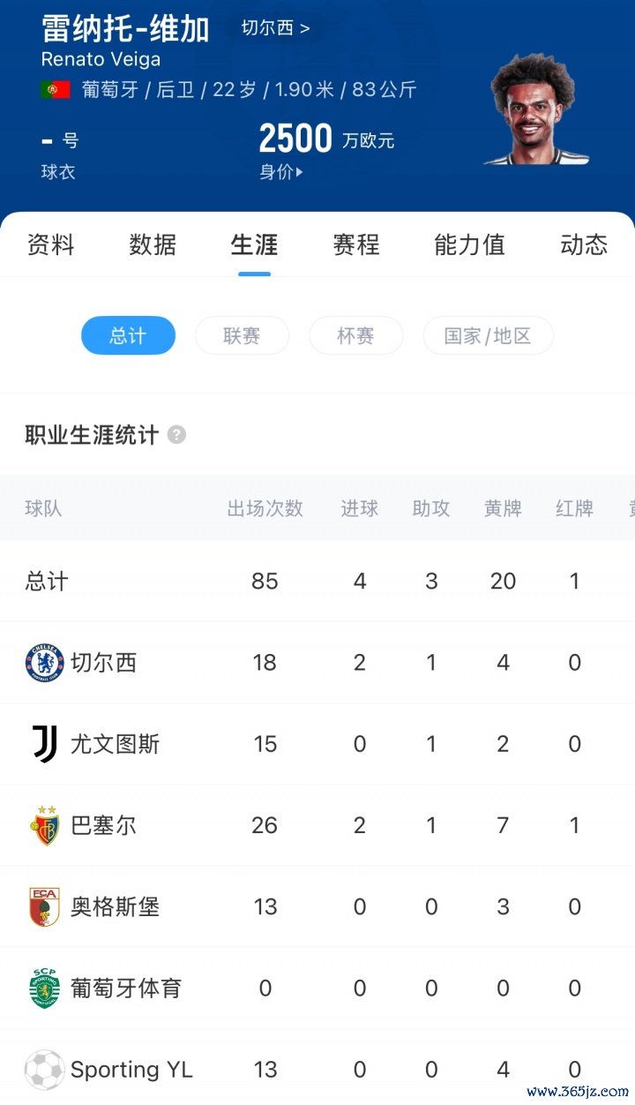
Task: Select the 联赛 filter pill
Action: [242, 336]
